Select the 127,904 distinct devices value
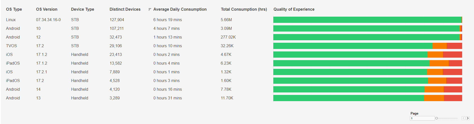Viewport: 474px width, 124px height. point(117,20)
